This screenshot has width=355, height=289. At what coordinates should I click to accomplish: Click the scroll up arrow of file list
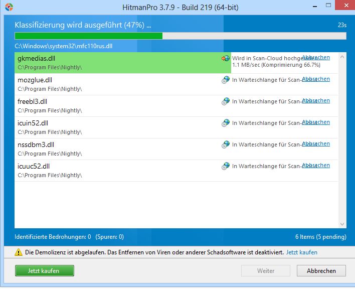[x=342, y=57]
